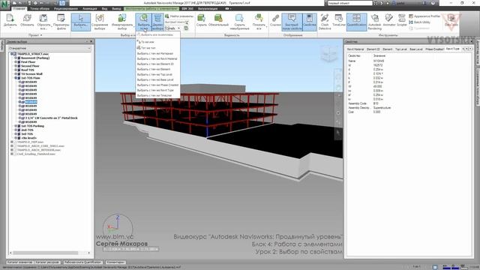Switch to Base Level properties tab
This screenshot has height=270, width=480.
pos(416,49)
